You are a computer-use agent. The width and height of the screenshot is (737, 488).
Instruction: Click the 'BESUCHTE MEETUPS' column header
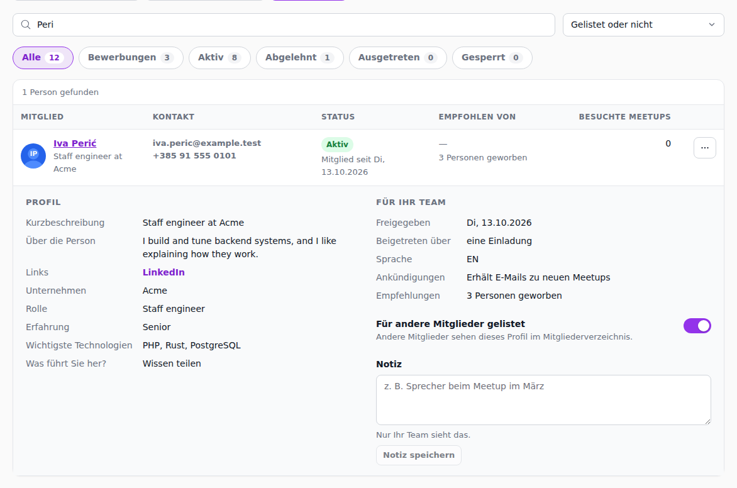(624, 116)
